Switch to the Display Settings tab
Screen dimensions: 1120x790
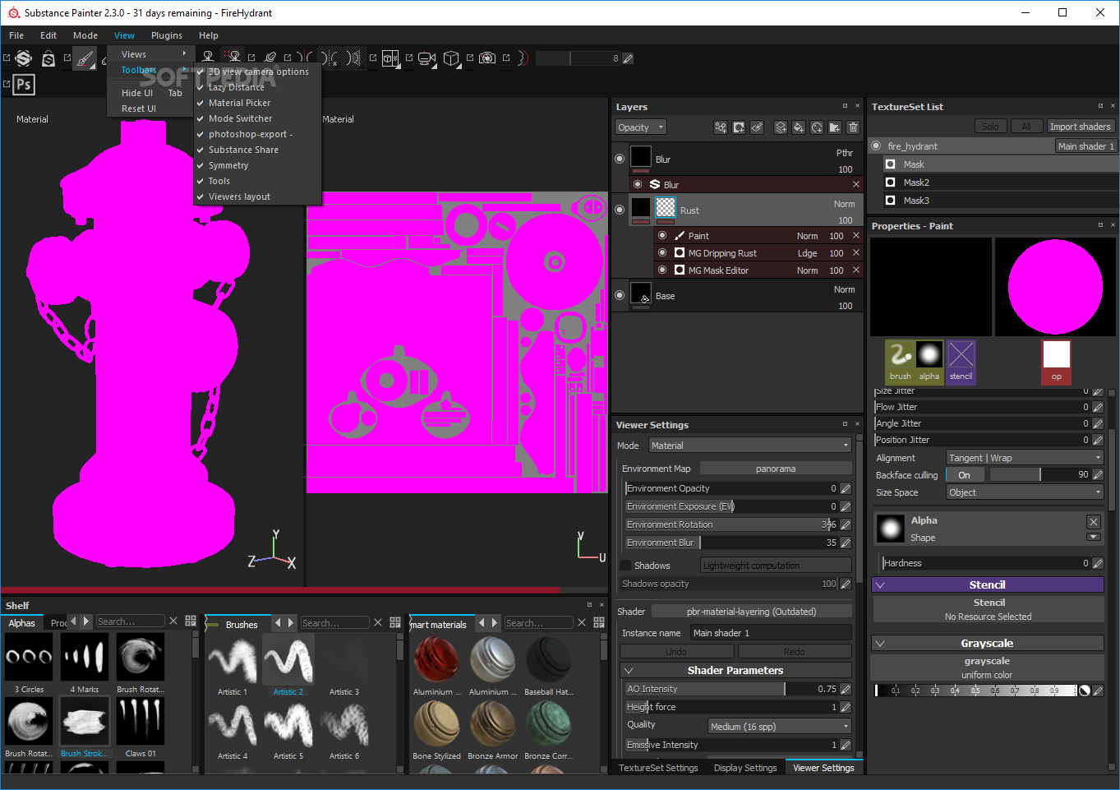pyautogui.click(x=745, y=768)
